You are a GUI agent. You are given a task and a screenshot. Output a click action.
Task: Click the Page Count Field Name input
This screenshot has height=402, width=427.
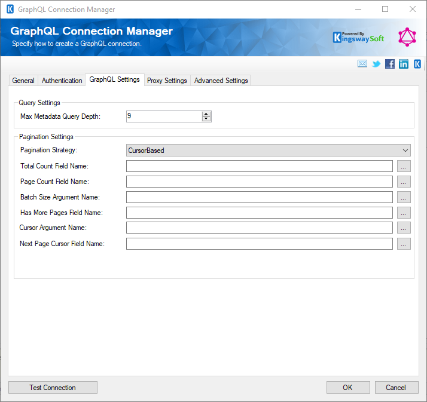pos(260,182)
